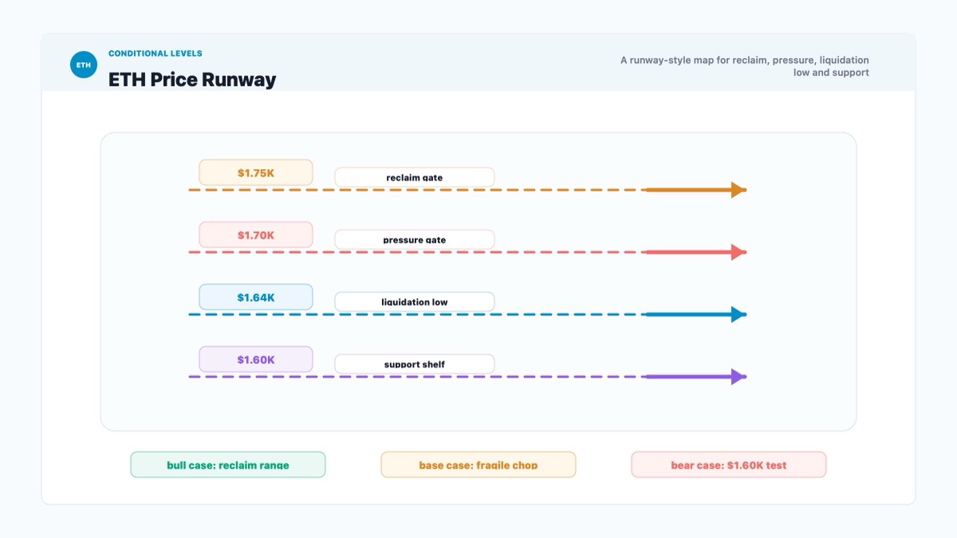The height and width of the screenshot is (538, 957).
Task: Click the blue arrowhead on the liquidation line
Action: (x=738, y=314)
